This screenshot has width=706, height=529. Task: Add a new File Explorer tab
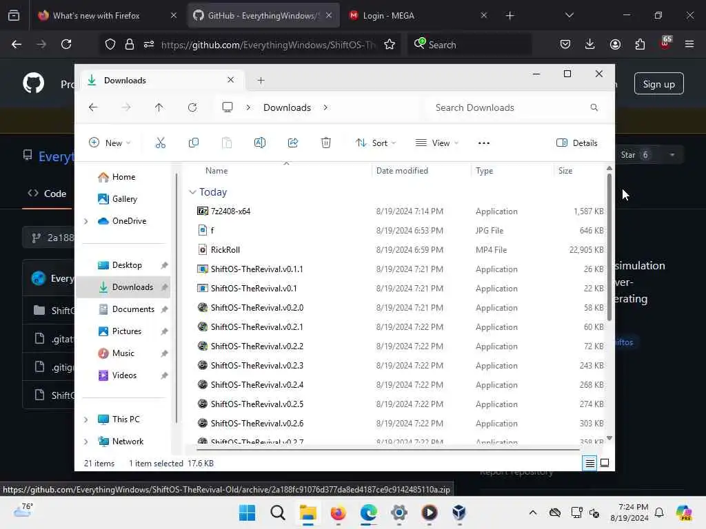pos(261,81)
